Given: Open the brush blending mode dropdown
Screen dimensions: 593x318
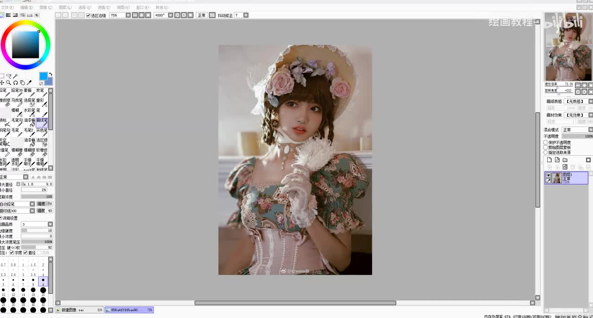Looking at the screenshot, I should [25, 177].
